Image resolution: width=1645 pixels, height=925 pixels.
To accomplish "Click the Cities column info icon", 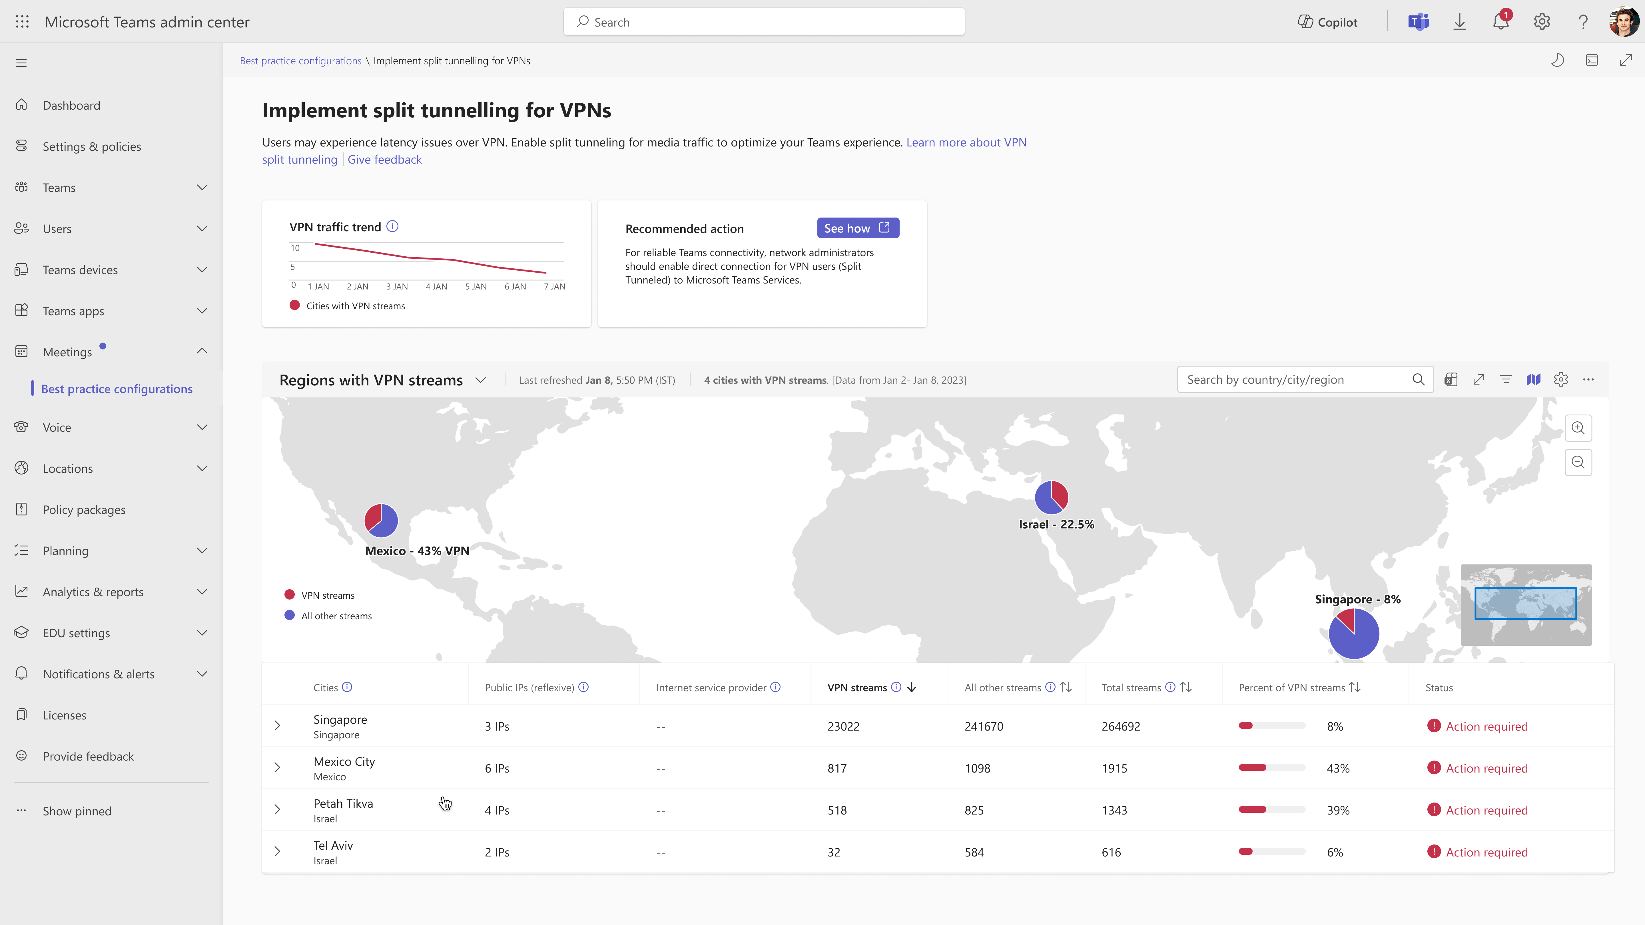I will pyautogui.click(x=347, y=687).
